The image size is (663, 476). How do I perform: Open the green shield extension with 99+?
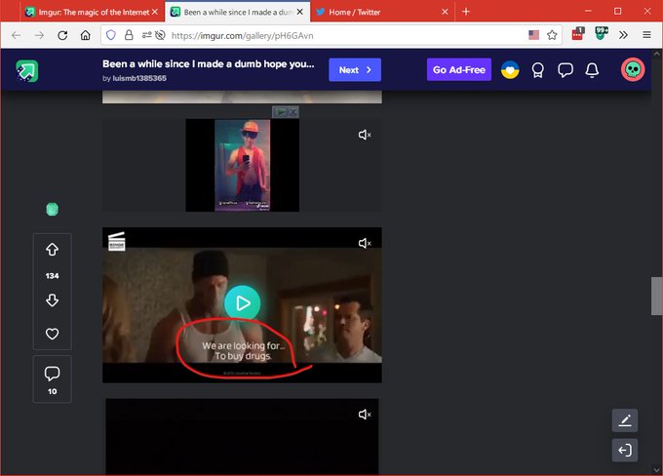602,33
